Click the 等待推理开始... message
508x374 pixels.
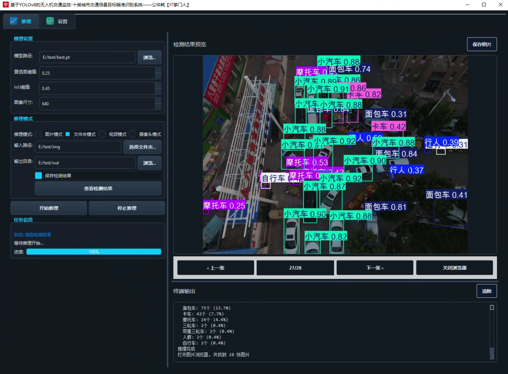[x=29, y=243]
